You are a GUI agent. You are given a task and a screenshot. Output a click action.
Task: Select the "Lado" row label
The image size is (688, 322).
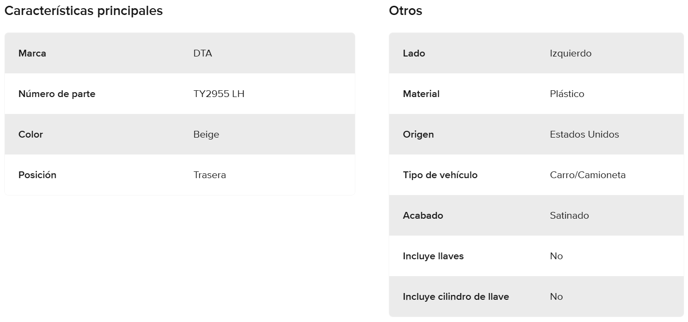tap(414, 54)
